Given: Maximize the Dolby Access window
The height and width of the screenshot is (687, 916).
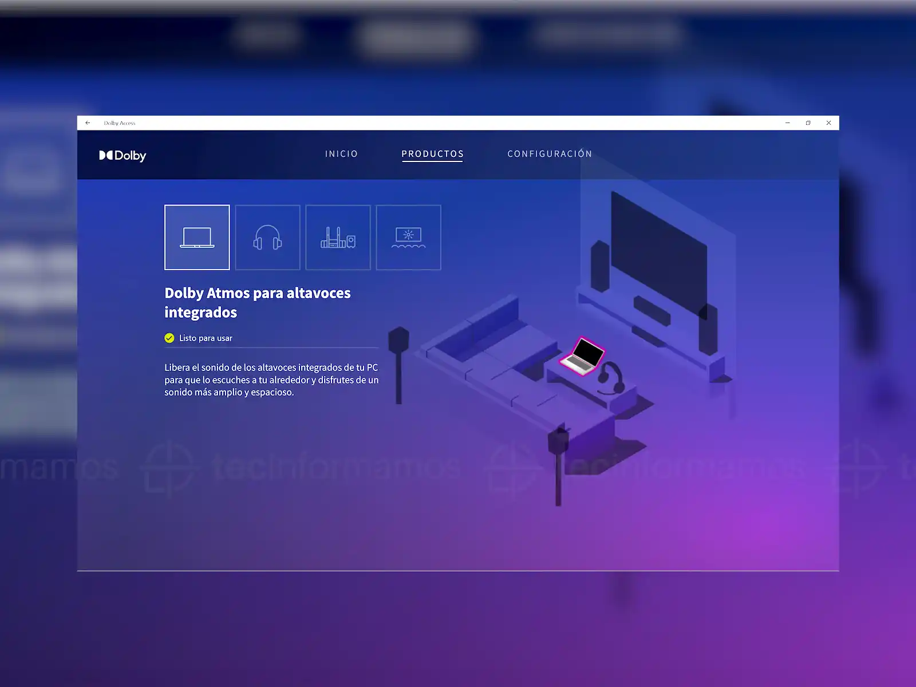Looking at the screenshot, I should (808, 123).
